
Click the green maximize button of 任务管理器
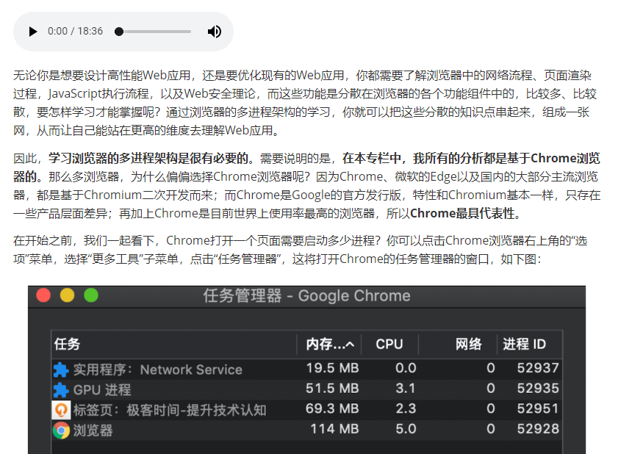91,295
